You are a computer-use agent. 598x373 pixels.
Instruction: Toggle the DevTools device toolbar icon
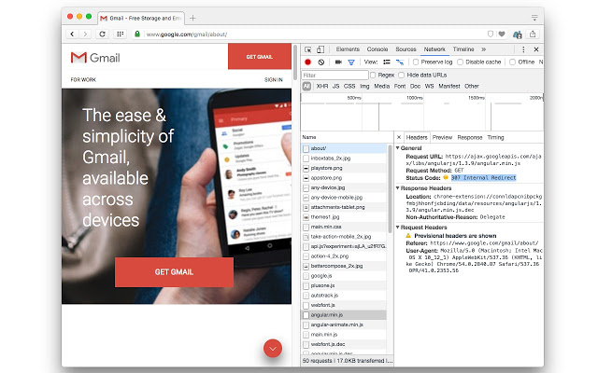click(x=320, y=49)
